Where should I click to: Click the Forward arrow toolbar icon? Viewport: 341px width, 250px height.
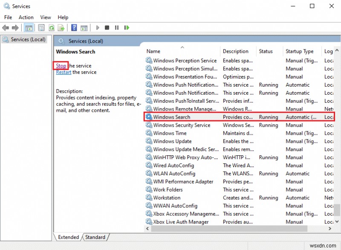point(15,28)
